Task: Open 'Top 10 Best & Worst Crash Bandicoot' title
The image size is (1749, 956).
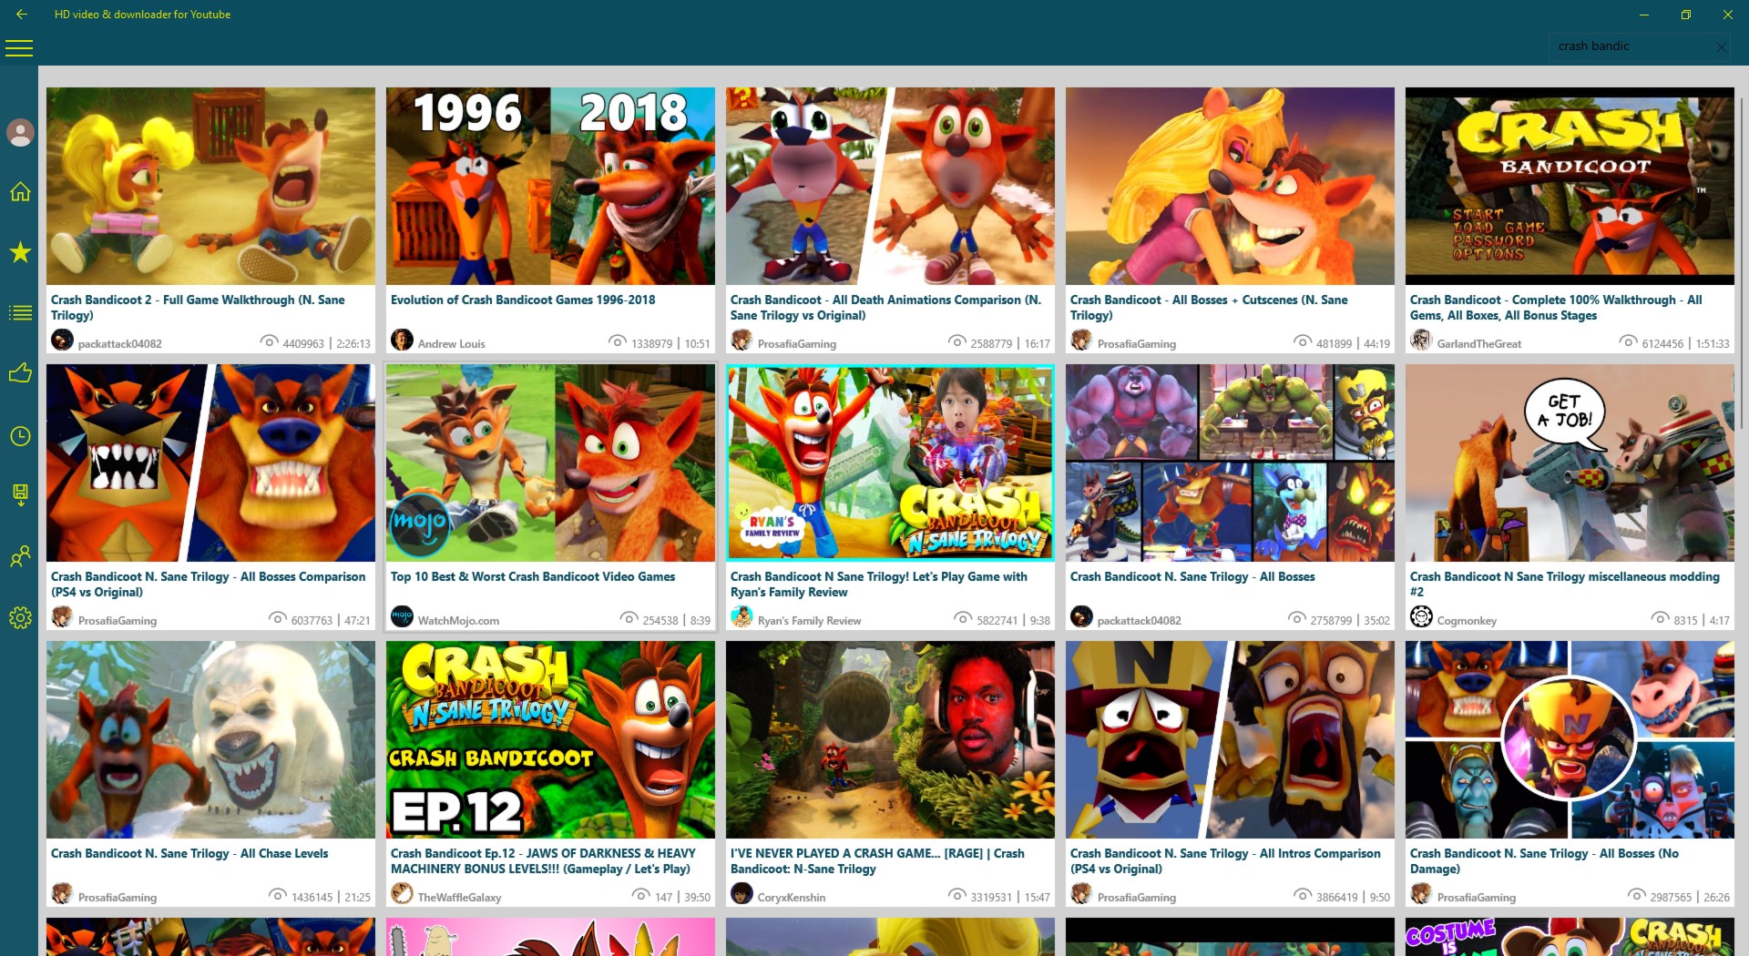Action: click(533, 577)
